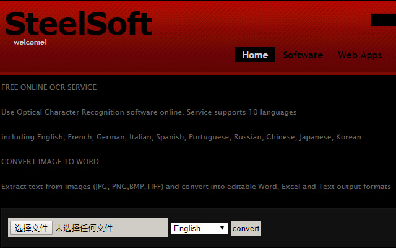
Task: Click the 未选择任何文件 file status text
Action: pyautogui.click(x=84, y=228)
